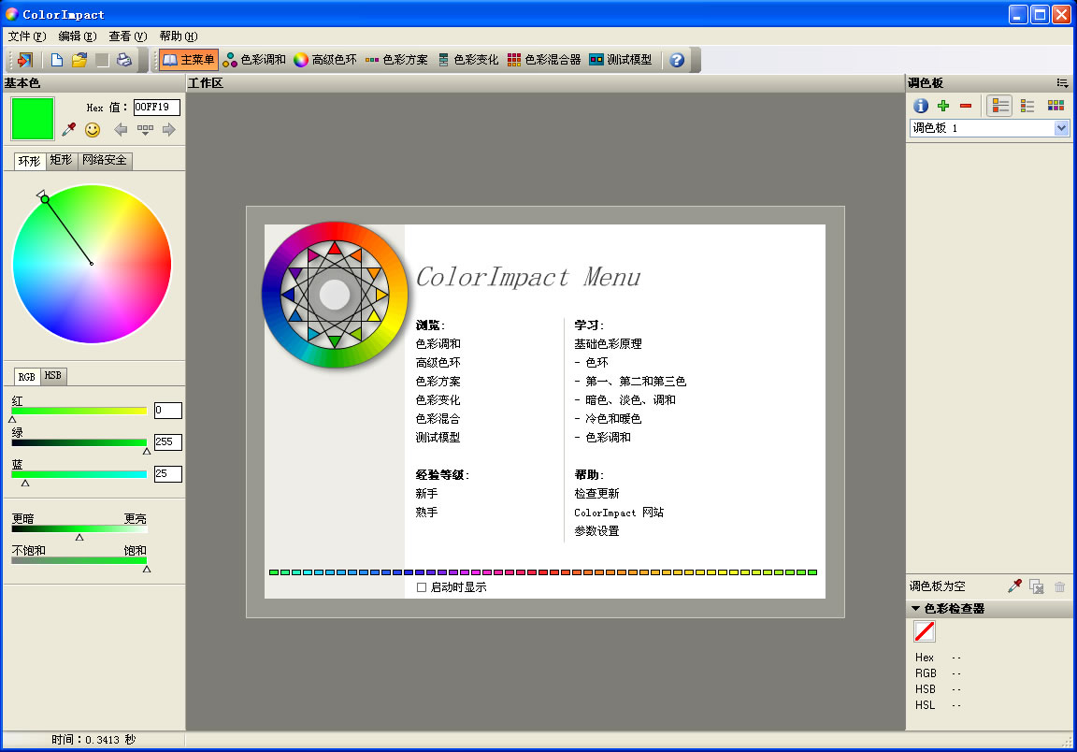Image resolution: width=1077 pixels, height=752 pixels.
Task: Collapse the 色彩检查器 color inspector section
Action: (x=915, y=608)
